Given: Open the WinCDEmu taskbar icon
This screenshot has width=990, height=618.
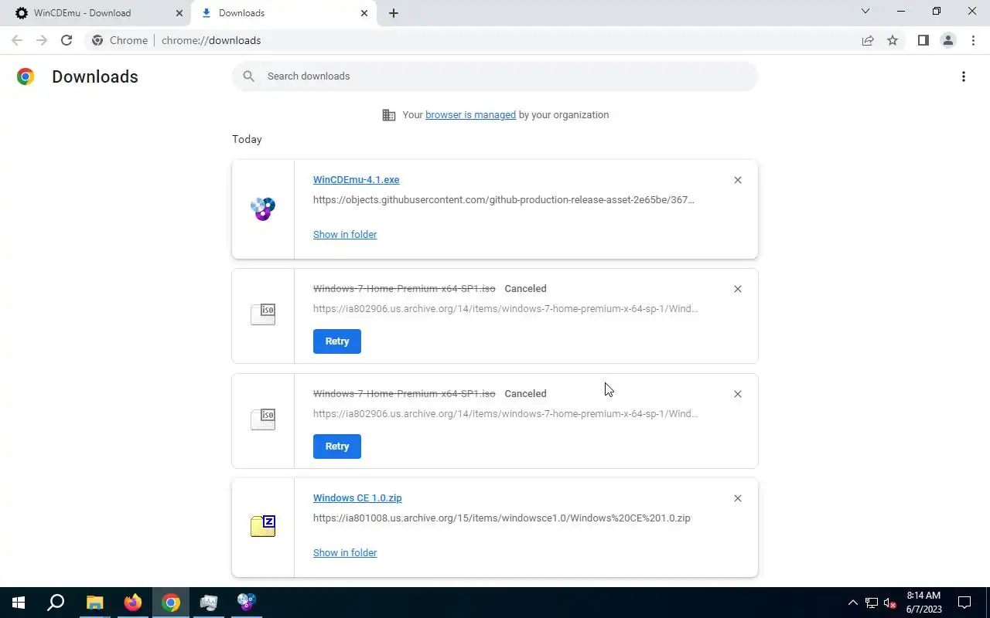Looking at the screenshot, I should tap(247, 603).
